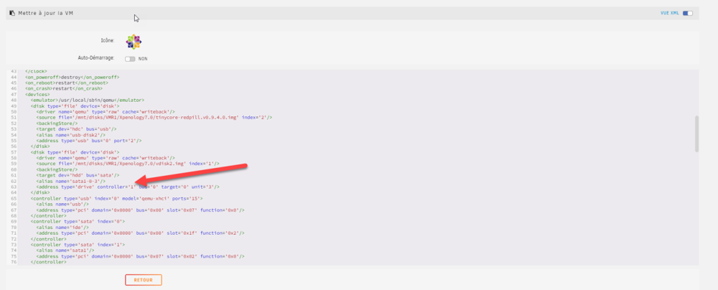Click the VM icon image next to Icône
Screen dimensions: 718x290
click(x=134, y=42)
